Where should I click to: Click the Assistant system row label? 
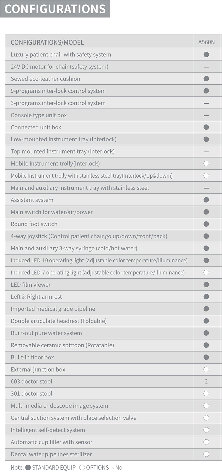tap(32, 200)
